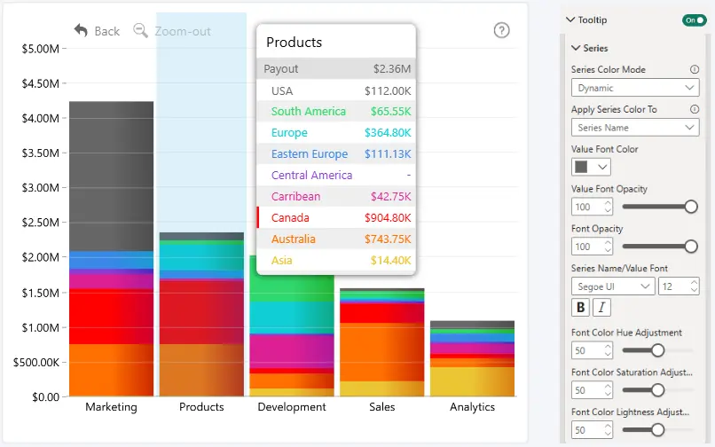Click the $500.00K y-axis label
This screenshot has height=447, width=715.
pyautogui.click(x=36, y=362)
